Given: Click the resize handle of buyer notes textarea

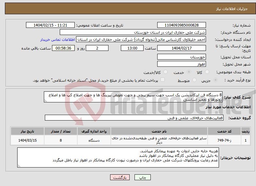Looking at the screenshot, I should 19,166.
